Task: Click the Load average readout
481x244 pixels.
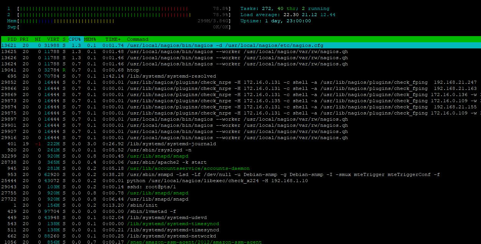Action: click(x=288, y=15)
